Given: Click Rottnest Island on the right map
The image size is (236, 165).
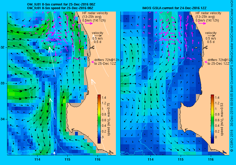Looking at the screenshot, I should pos(196,48).
